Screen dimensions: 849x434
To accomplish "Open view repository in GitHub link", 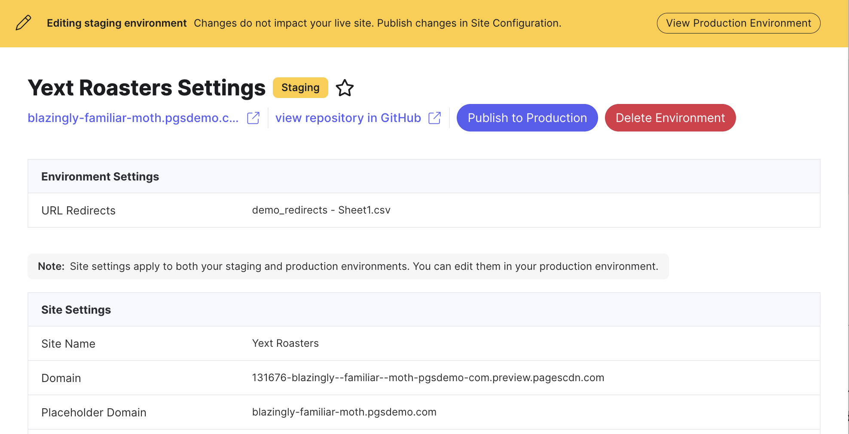I will coord(348,118).
